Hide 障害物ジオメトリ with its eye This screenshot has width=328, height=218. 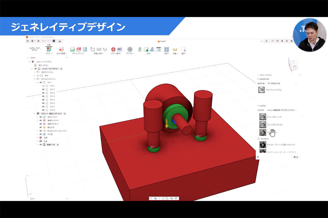(x=41, y=121)
